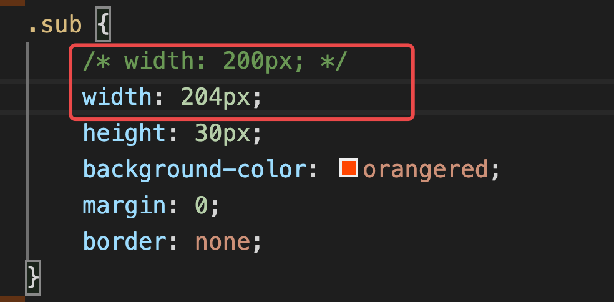
Task: Place cursor at the opening curly brace
Action: pos(102,25)
